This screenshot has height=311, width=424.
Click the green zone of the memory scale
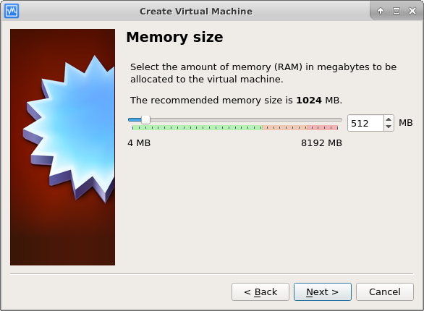pyautogui.click(x=197, y=127)
